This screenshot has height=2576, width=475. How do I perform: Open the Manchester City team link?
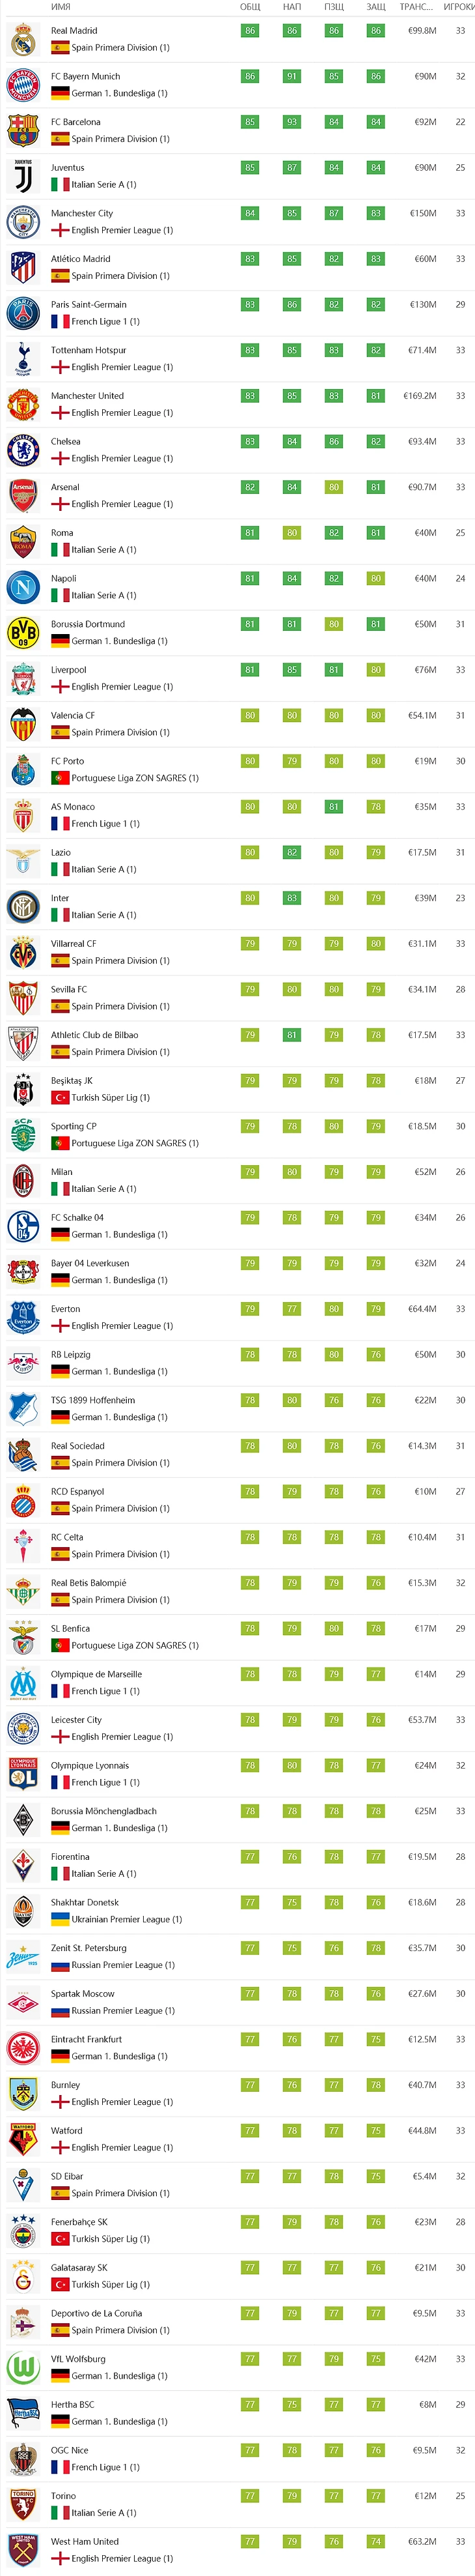pos(82,213)
